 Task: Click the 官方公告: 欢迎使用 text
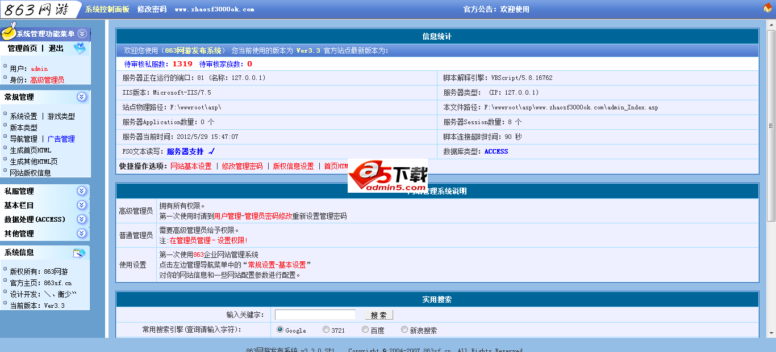tap(497, 9)
